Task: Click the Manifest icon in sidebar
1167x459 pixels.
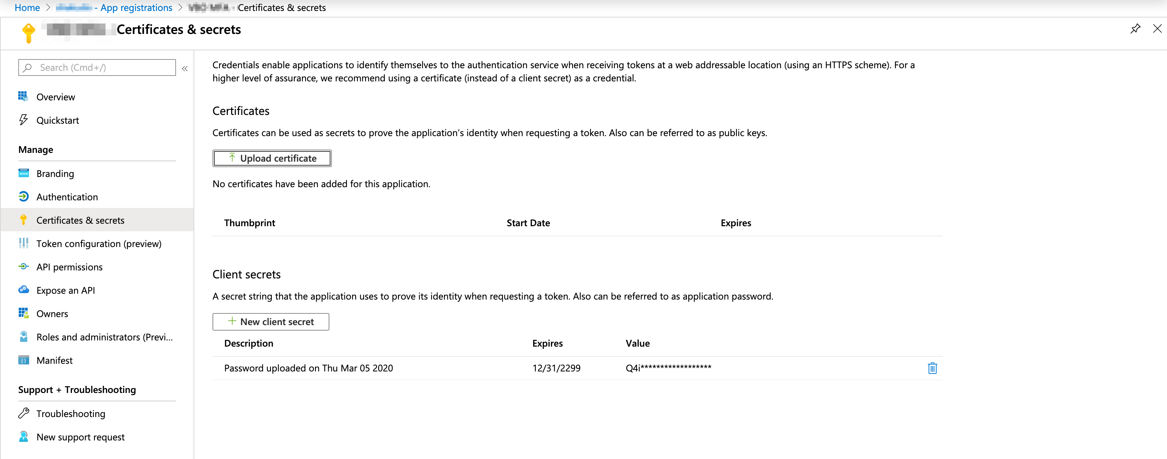Action: [x=24, y=360]
